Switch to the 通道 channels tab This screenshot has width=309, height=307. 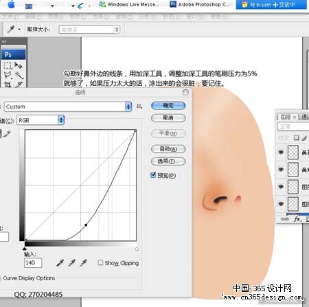point(304,117)
